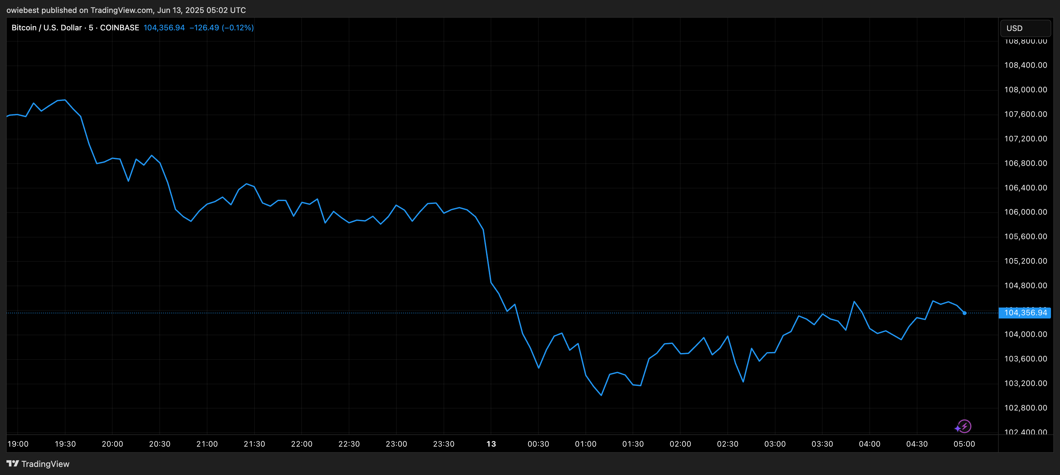Click the 19:00 time axis label
The height and width of the screenshot is (475, 1060).
(18, 444)
